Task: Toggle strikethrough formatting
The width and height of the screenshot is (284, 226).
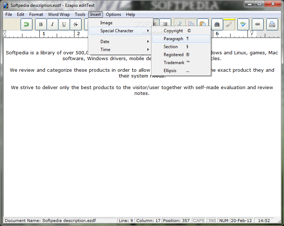Action: tap(76, 24)
